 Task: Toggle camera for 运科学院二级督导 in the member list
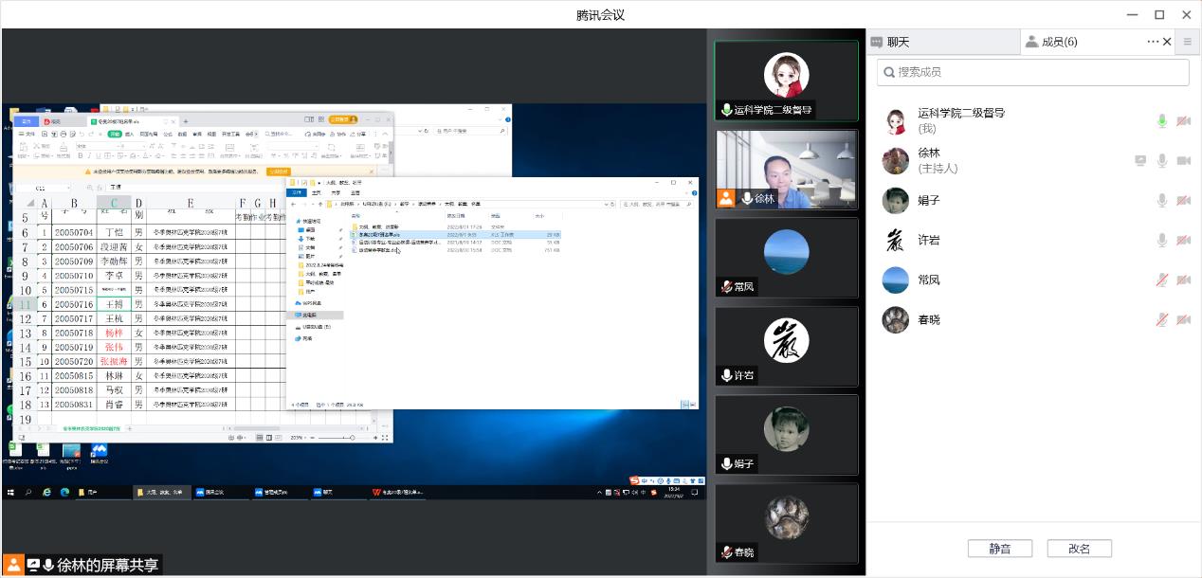click(x=1183, y=121)
